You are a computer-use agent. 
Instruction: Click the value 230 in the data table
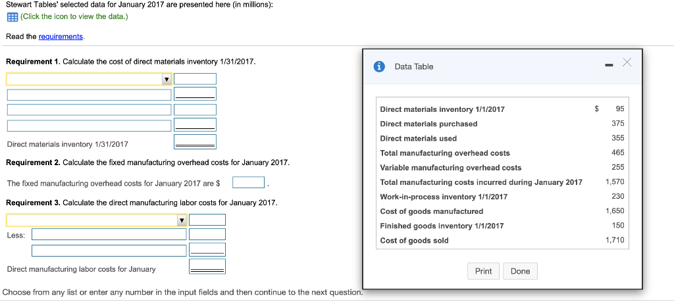[617, 196]
